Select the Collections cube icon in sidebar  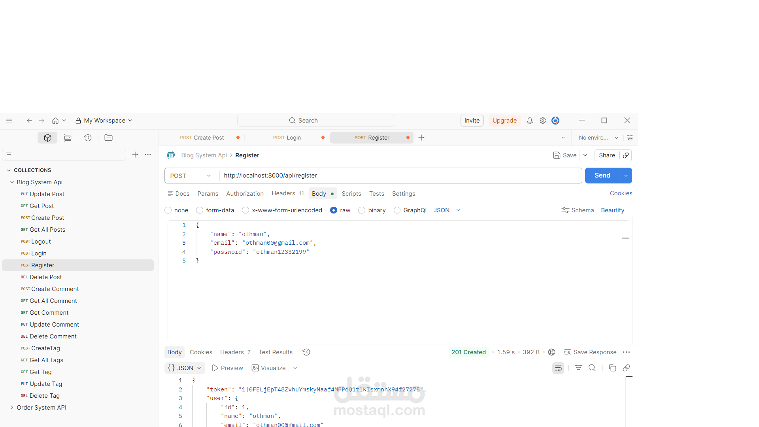pos(47,138)
